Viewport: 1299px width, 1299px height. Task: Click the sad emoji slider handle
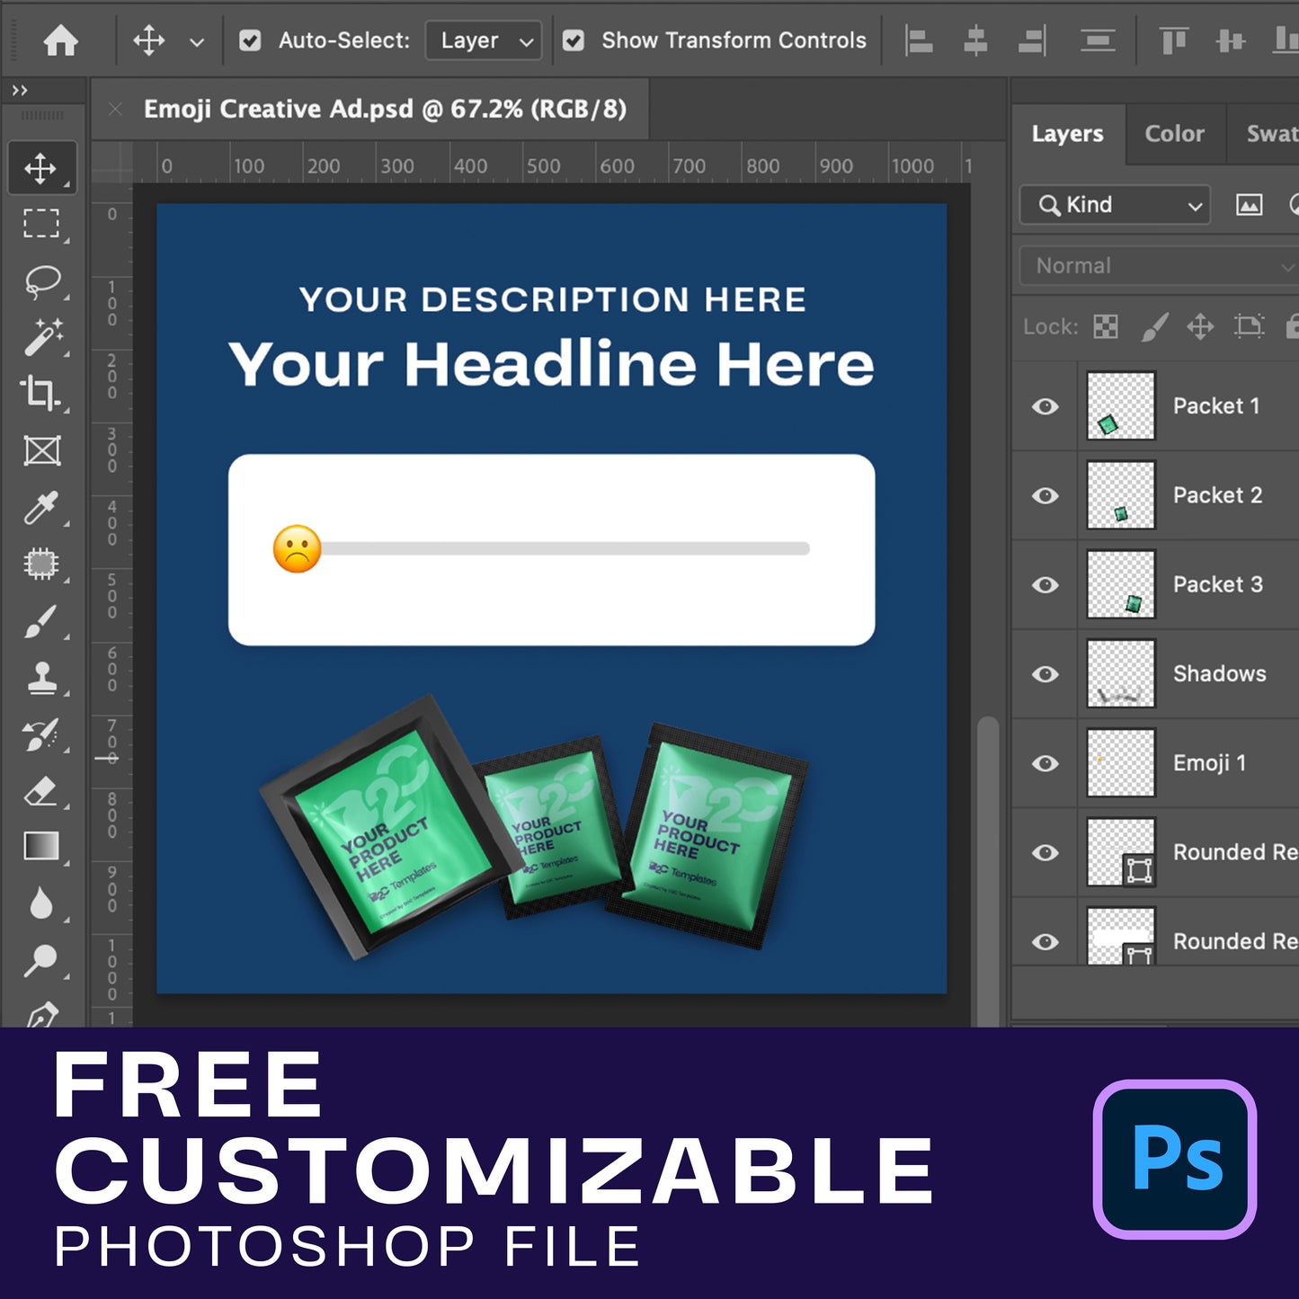297,548
